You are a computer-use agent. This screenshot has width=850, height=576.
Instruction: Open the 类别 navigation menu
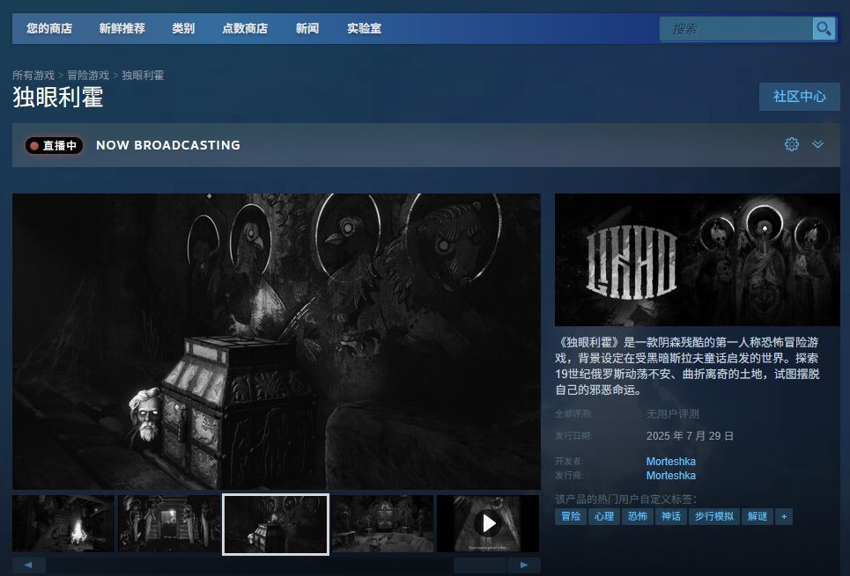click(182, 28)
